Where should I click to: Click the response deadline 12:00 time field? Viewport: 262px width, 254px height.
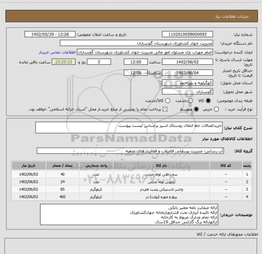click(x=136, y=62)
